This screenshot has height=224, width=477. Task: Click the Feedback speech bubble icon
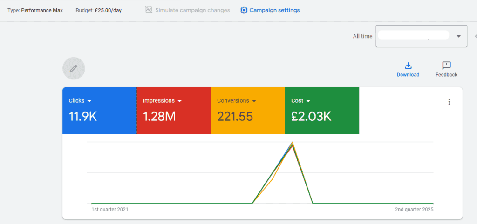(446, 66)
